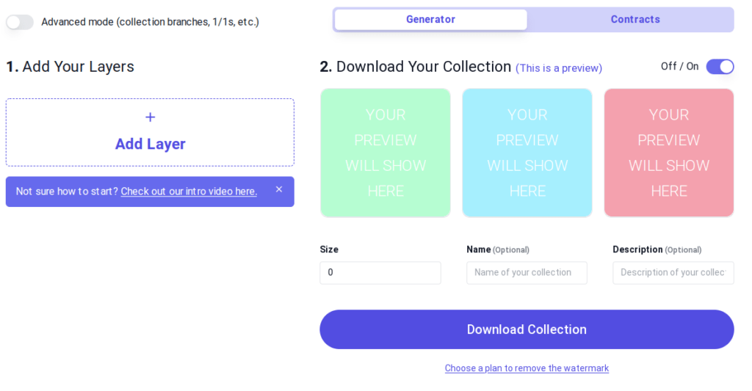Viewport: 752px width, 391px height.
Task: Click the '2. Download Your Collection' heading
Action: [x=416, y=67]
